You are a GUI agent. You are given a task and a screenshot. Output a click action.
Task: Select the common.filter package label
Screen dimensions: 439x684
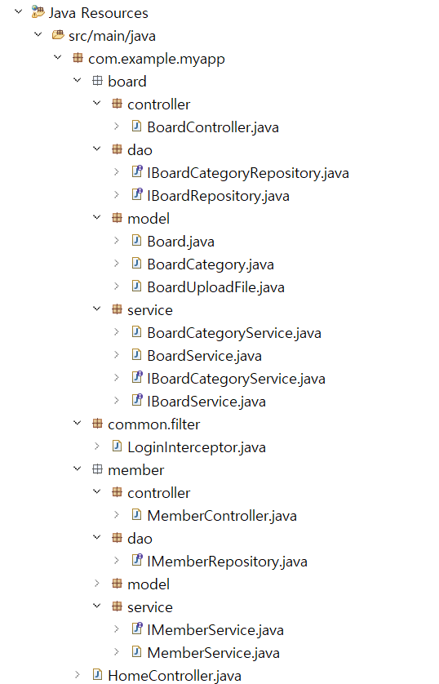[154, 424]
